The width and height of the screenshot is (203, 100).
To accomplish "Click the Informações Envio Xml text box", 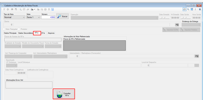I will (x=29, y=85).
